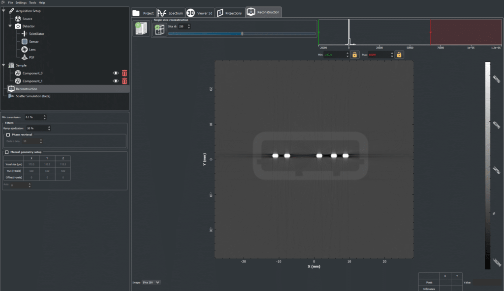Select the Source item in tree
This screenshot has width=504, height=291.
point(27,19)
